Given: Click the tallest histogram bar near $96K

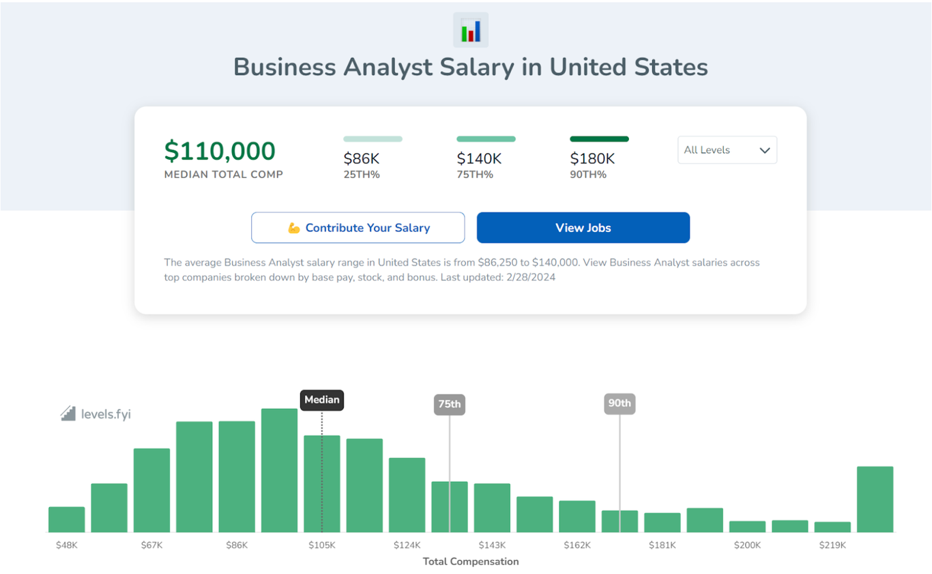Looking at the screenshot, I should pos(279,471).
